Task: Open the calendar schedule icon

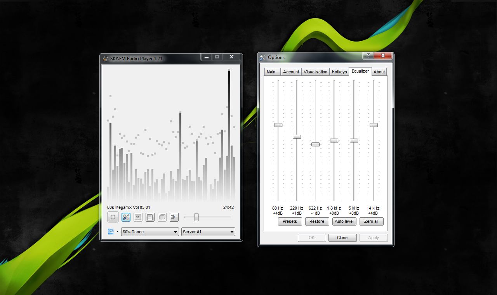Action: pos(137,217)
